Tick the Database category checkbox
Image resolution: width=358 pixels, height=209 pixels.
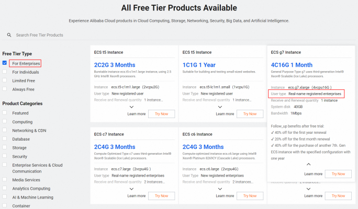(x=5, y=138)
